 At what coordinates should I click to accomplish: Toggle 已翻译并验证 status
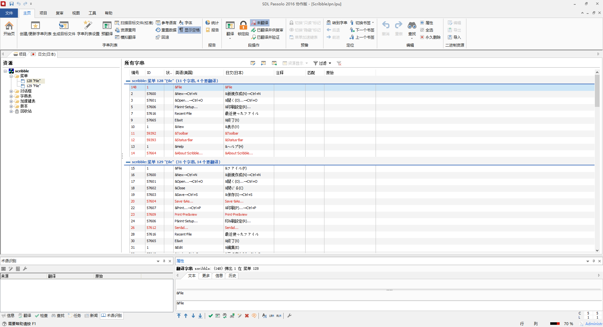point(265,37)
